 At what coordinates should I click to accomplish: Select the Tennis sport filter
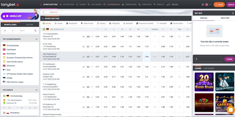tap(58, 23)
